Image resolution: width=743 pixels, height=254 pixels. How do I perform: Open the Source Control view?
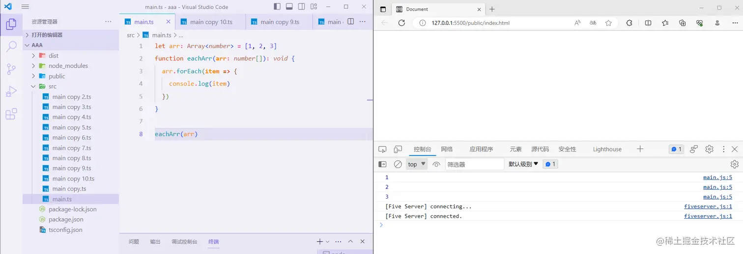point(11,69)
